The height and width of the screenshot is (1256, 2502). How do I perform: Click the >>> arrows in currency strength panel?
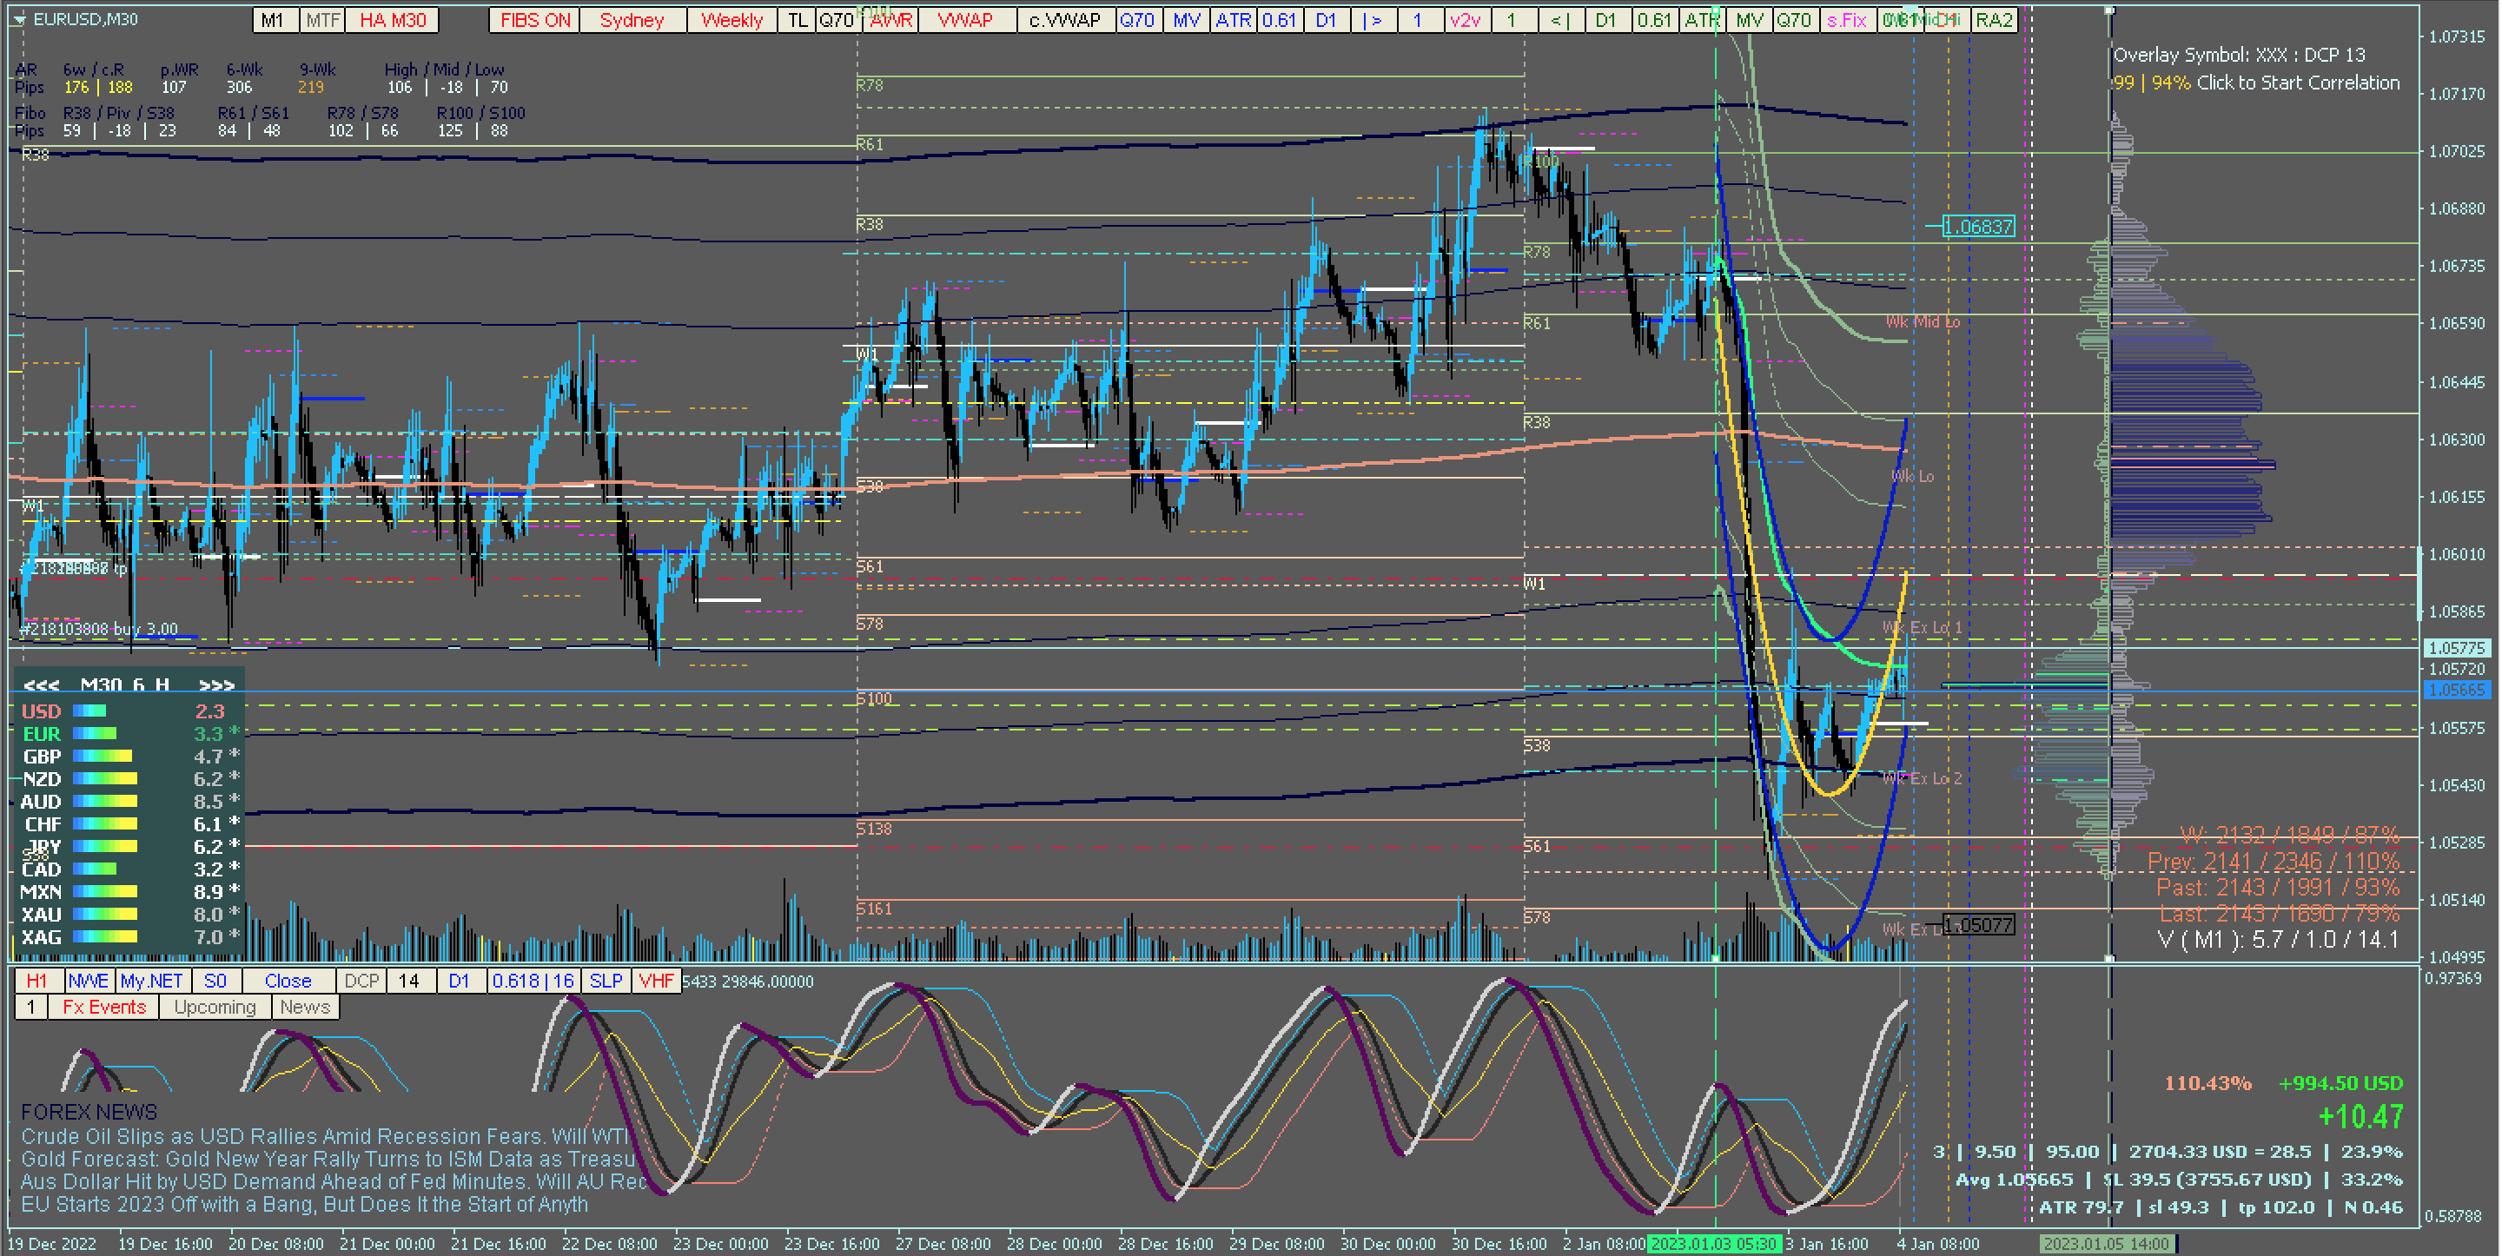215,686
